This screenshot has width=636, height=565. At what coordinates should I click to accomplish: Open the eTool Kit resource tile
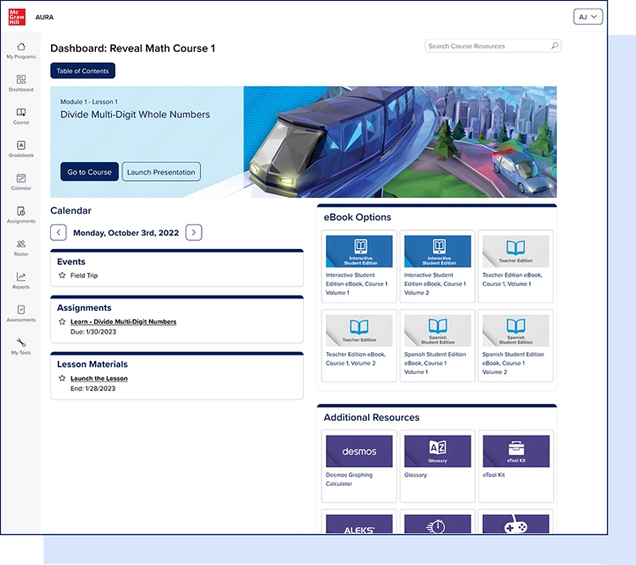(x=515, y=466)
